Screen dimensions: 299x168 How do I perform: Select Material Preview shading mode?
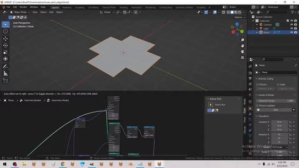[236, 12]
